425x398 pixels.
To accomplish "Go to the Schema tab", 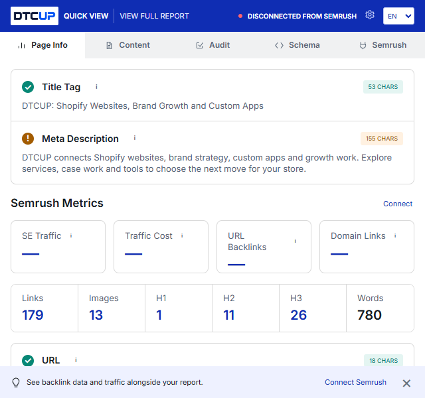I will pyautogui.click(x=297, y=45).
